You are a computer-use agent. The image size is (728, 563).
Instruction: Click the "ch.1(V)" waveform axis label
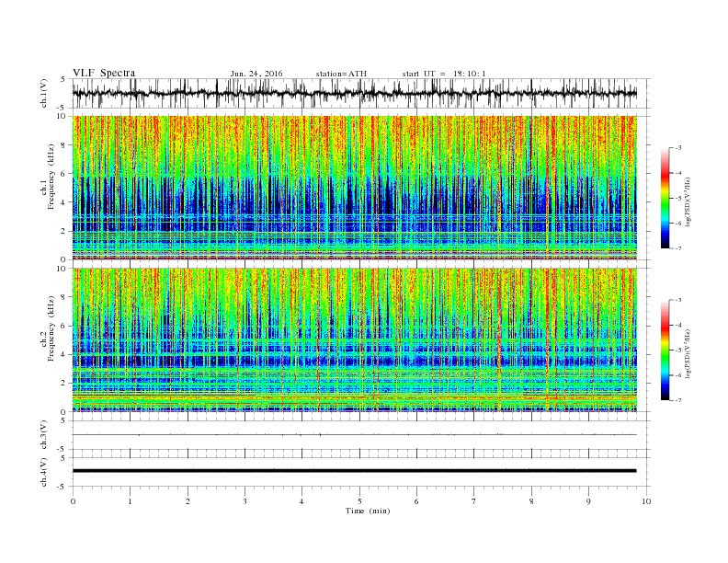pyautogui.click(x=43, y=93)
